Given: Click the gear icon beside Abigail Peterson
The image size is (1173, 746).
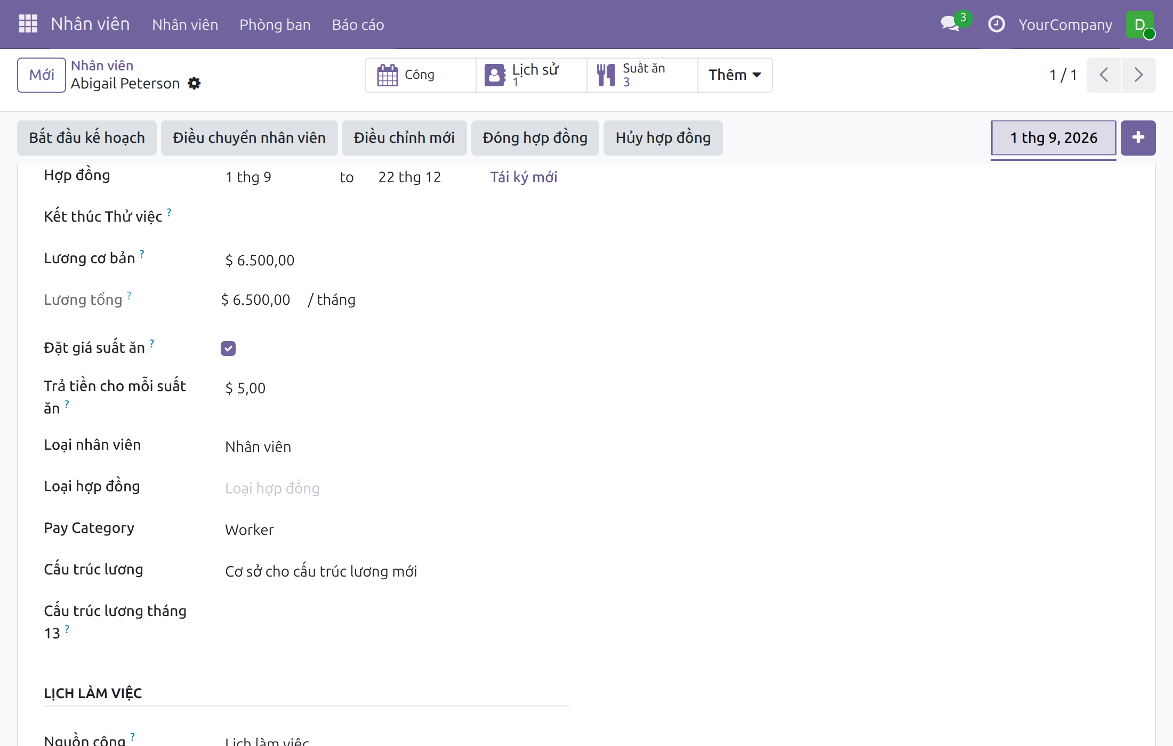Looking at the screenshot, I should [x=195, y=83].
